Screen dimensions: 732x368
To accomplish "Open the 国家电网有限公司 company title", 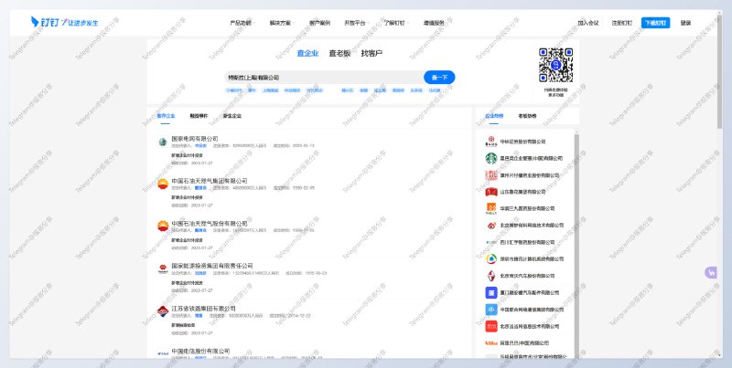I will click(195, 139).
